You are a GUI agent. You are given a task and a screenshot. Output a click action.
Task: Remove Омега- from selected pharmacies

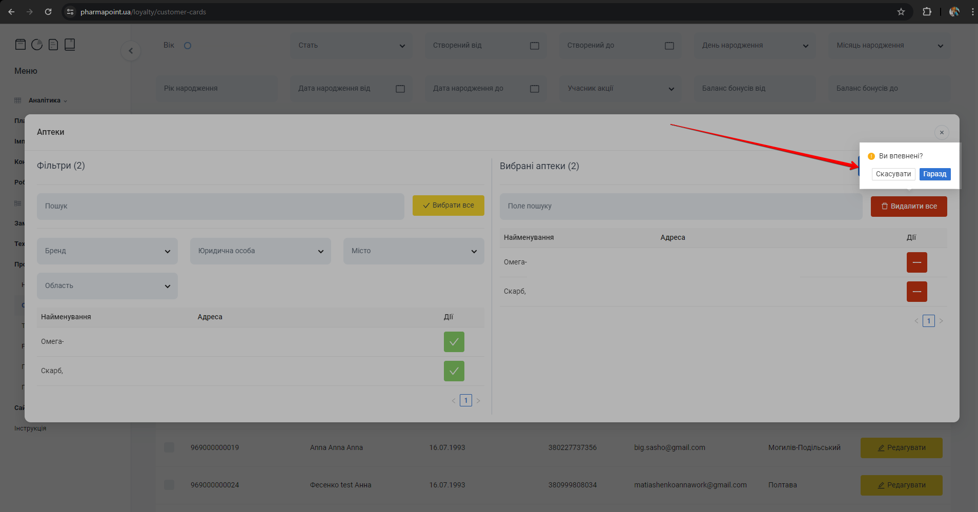[x=916, y=262]
